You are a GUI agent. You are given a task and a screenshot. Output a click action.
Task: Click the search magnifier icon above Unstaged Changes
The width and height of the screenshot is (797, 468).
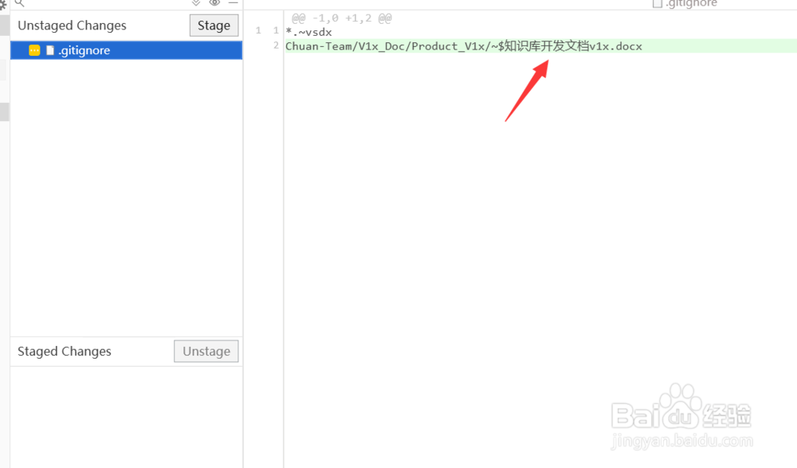19,3
